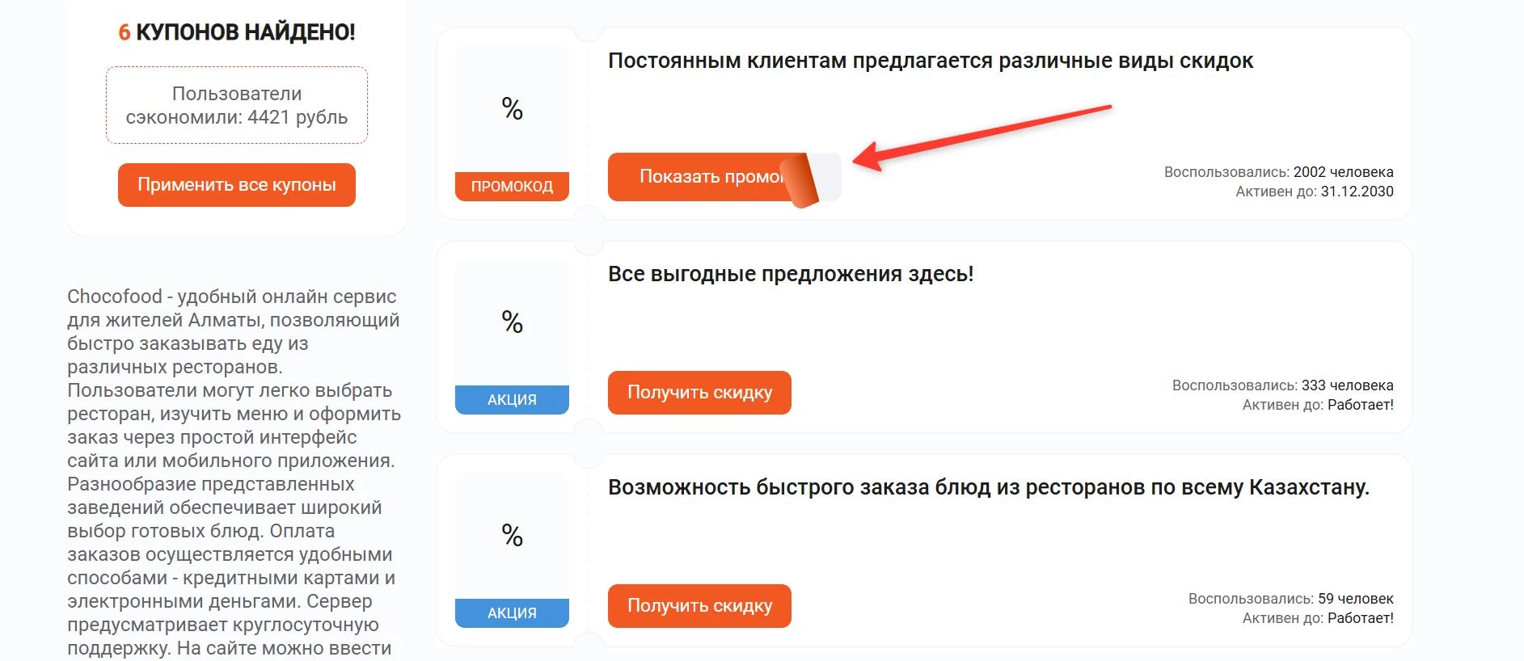Click the blue АКЦИЯ badge on the third coupon
1524x661 pixels.
pyautogui.click(x=512, y=613)
